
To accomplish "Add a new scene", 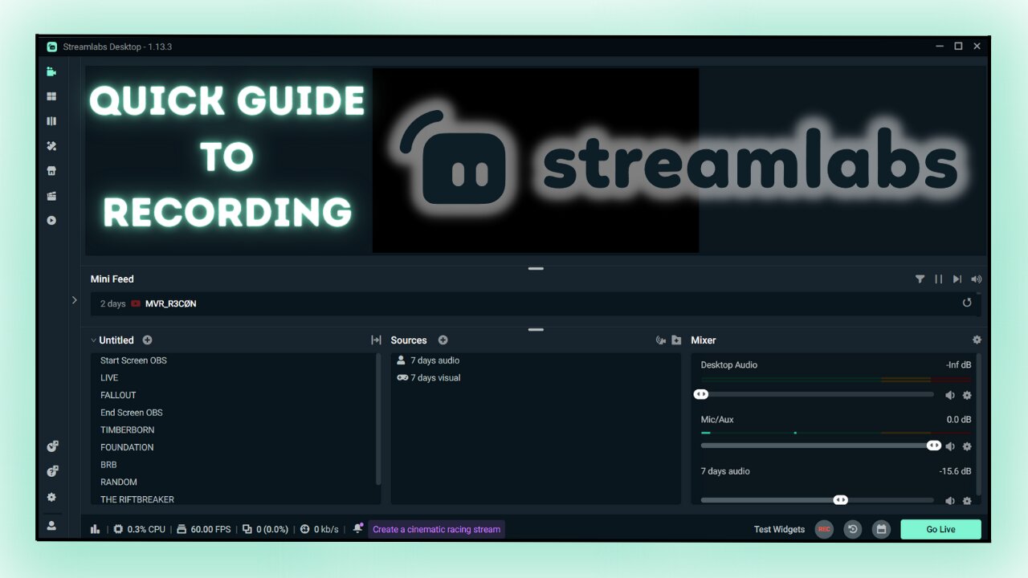I will 147,340.
